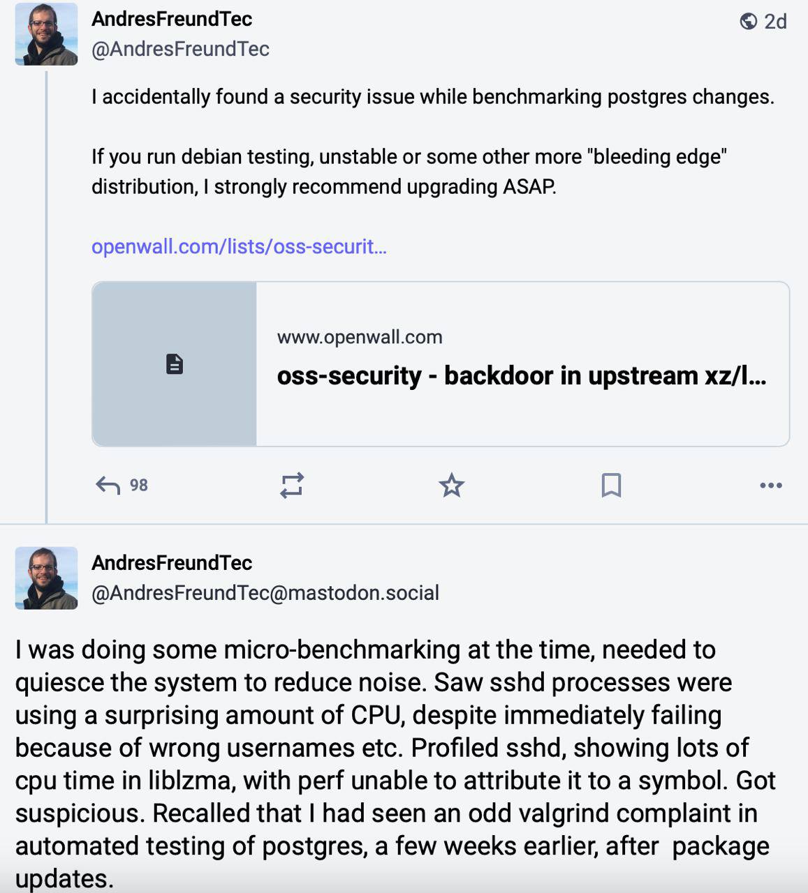The height and width of the screenshot is (893, 808).
Task: Click the AndresFreundTec name in second post
Action: click(x=172, y=562)
